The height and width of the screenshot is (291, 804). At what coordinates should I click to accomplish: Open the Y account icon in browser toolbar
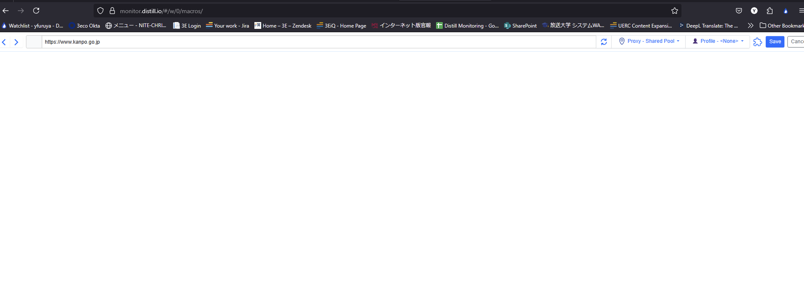click(754, 11)
